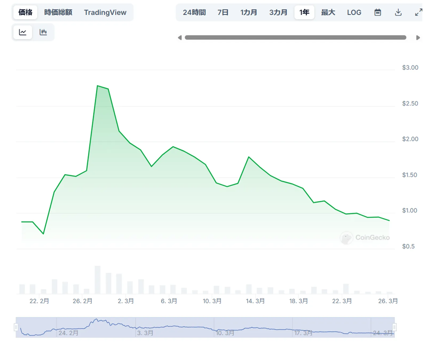Open the TradingView tab
The image size is (427, 344).
[x=105, y=12]
